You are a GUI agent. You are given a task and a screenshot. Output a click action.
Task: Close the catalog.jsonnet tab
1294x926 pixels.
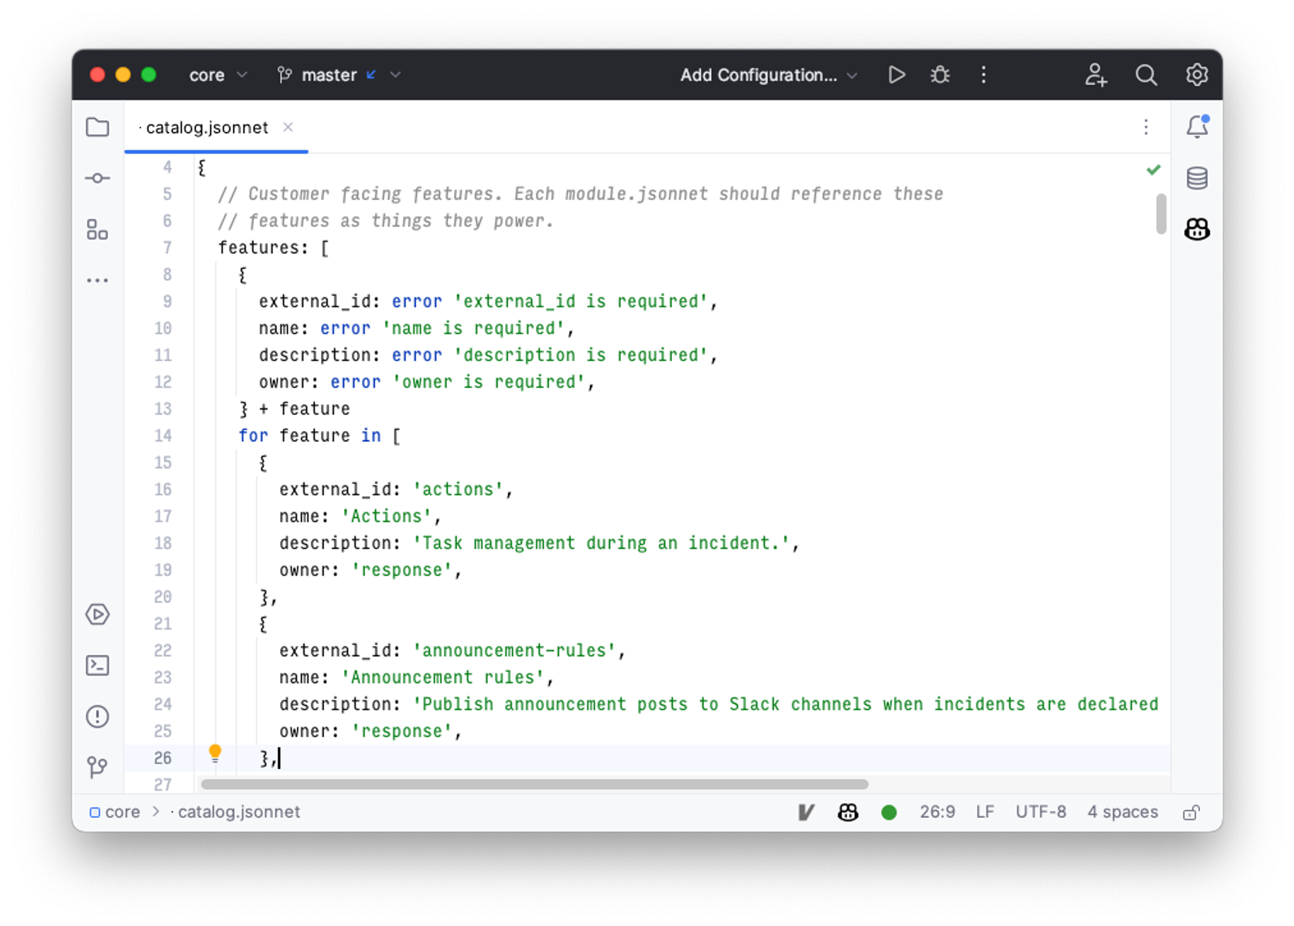click(x=288, y=127)
